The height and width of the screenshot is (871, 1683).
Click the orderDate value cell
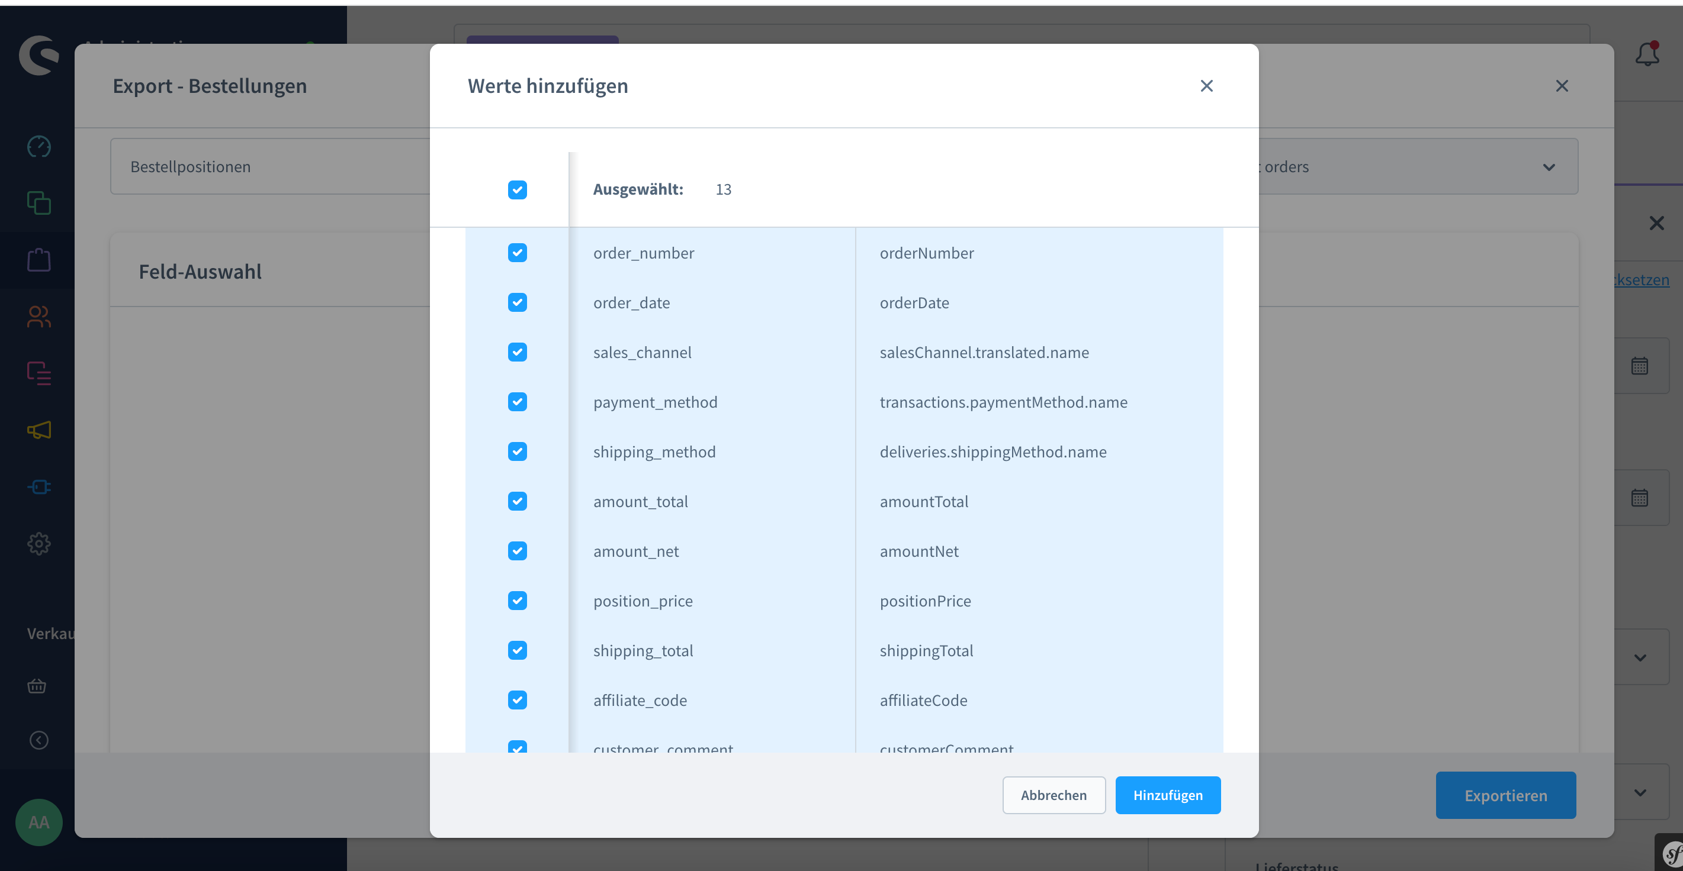coord(914,302)
